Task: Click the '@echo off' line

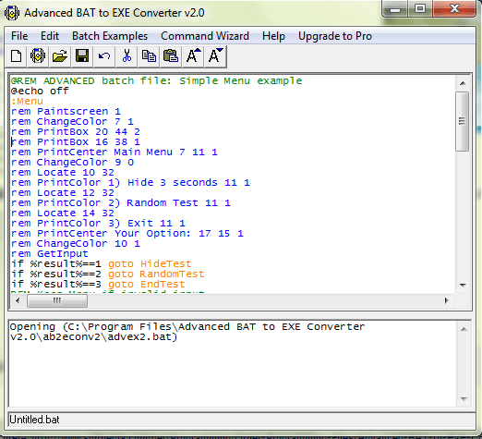Action: (x=40, y=91)
